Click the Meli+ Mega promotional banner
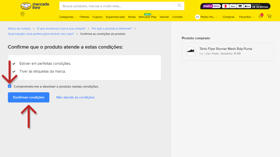 click(235, 6)
